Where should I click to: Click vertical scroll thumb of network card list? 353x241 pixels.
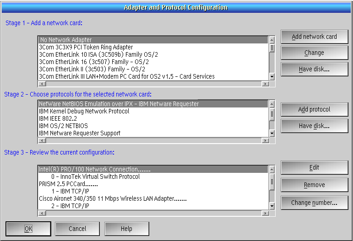(x=272, y=48)
